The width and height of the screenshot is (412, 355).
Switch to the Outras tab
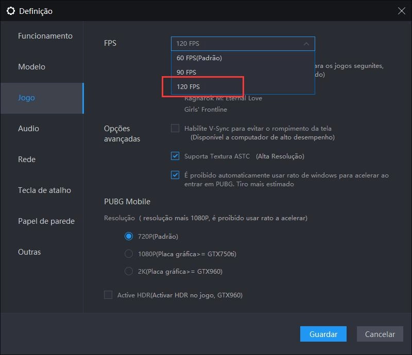29,252
